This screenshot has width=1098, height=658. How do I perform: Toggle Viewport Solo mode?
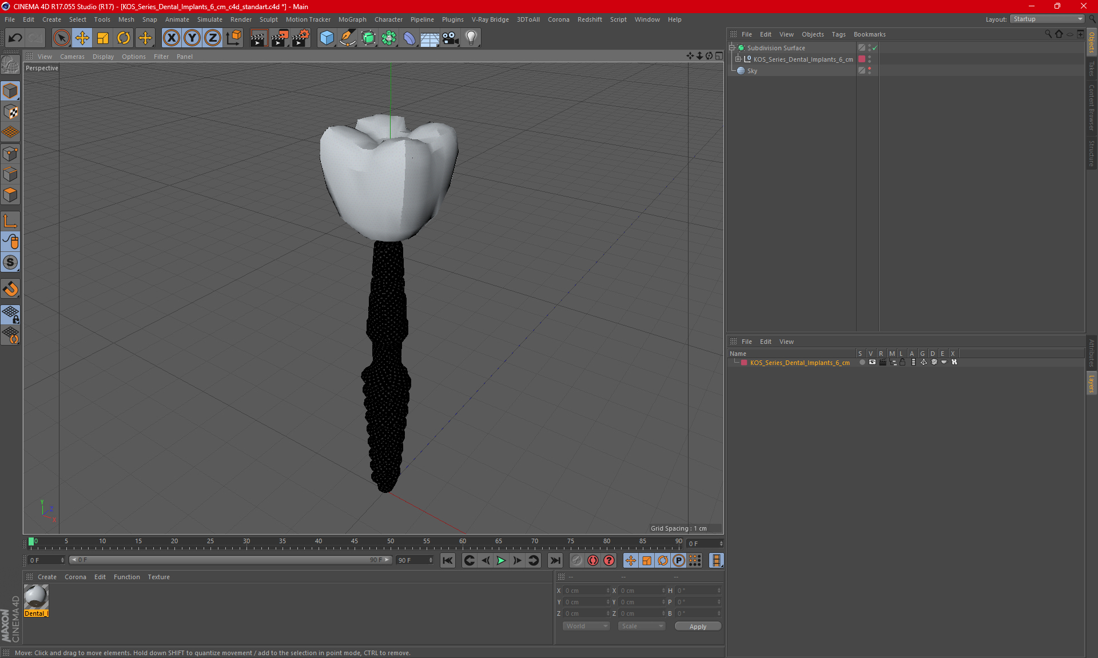[10, 263]
